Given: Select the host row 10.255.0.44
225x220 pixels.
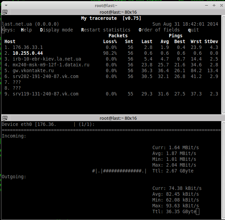Looking at the screenshot, I should click(x=28, y=53).
